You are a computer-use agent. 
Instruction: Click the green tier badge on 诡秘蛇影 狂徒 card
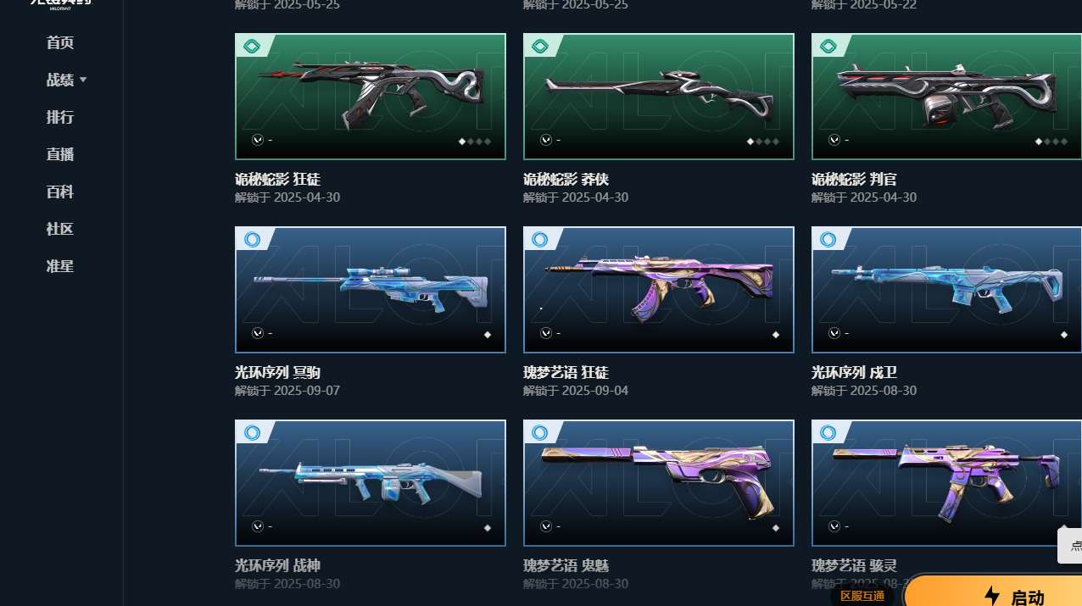point(251,46)
